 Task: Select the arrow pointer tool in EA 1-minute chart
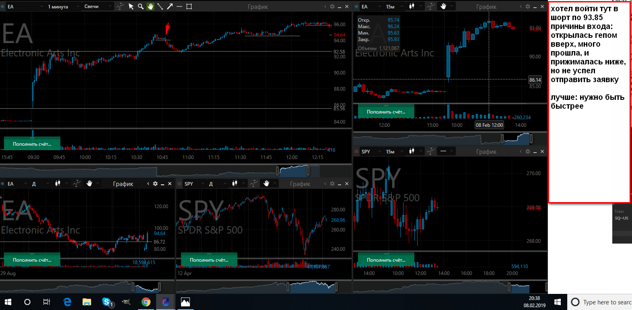coord(131,6)
